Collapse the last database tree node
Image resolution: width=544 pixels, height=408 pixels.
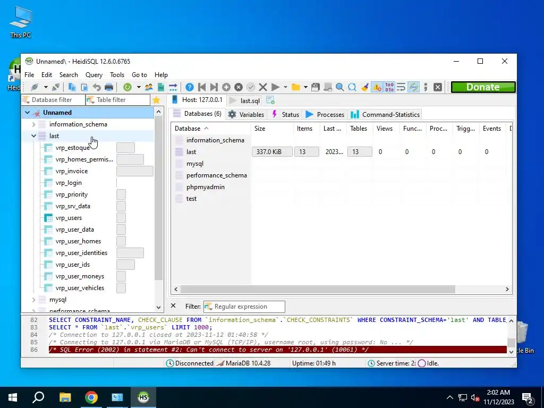(x=33, y=136)
